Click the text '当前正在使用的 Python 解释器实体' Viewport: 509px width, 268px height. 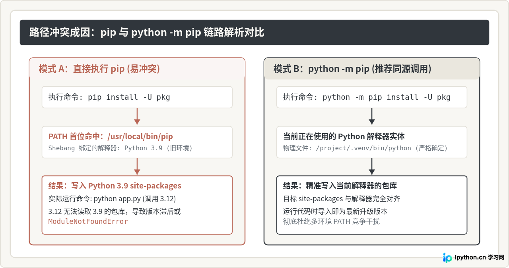(x=344, y=136)
